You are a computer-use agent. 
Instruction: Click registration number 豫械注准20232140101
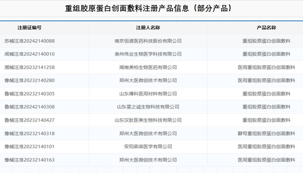click(x=29, y=147)
